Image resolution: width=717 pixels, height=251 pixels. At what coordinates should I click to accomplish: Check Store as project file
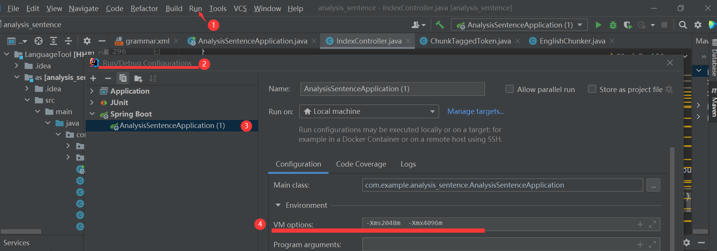point(592,89)
